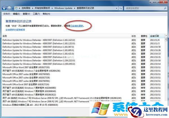Sort by the 安装日期 column header
Screen dimensions: 169x118
(157, 36)
